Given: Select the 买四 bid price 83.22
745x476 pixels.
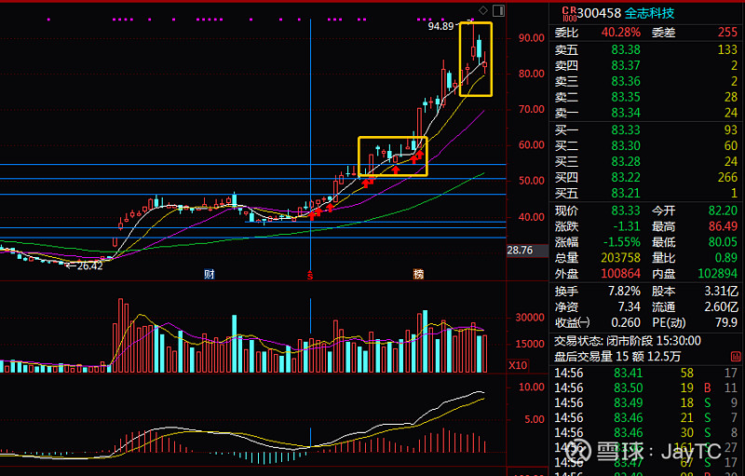Looking at the screenshot, I should pos(626,177).
